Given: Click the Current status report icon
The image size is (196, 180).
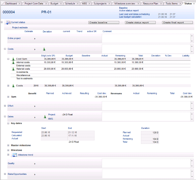Looking at the screenshot, I should (x=8, y=23).
